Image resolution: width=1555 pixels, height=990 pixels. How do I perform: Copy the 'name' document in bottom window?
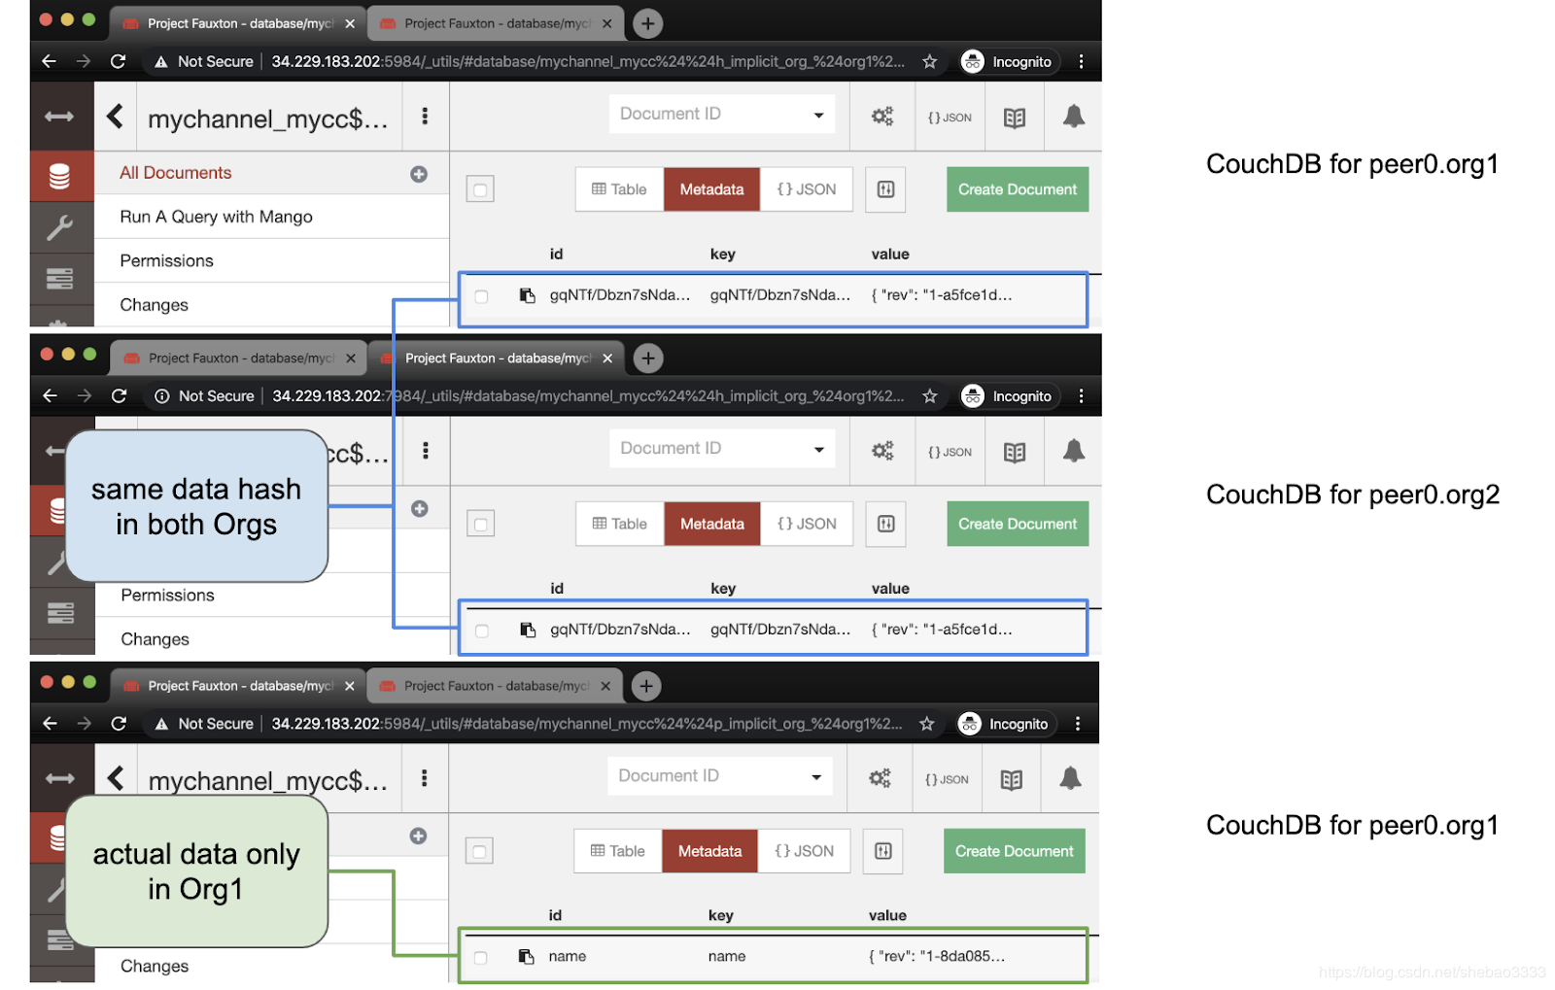[x=526, y=957]
